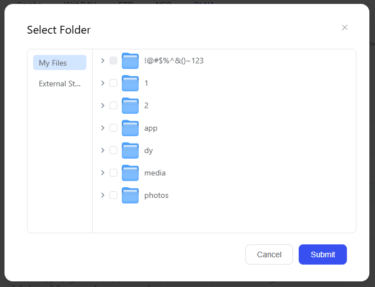The height and width of the screenshot is (287, 375).
Task: Check the checkbox for the app folder
Action: (x=113, y=128)
